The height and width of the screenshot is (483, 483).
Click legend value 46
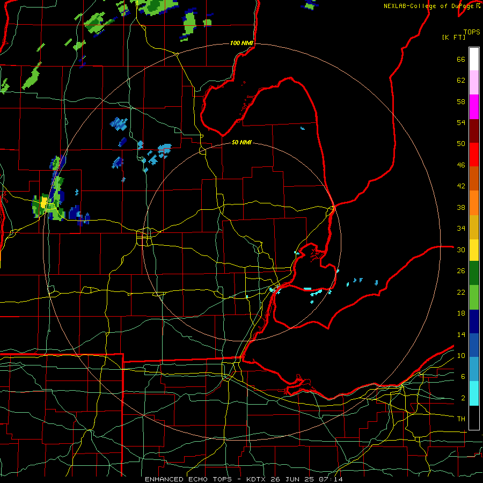pyautogui.click(x=461, y=165)
